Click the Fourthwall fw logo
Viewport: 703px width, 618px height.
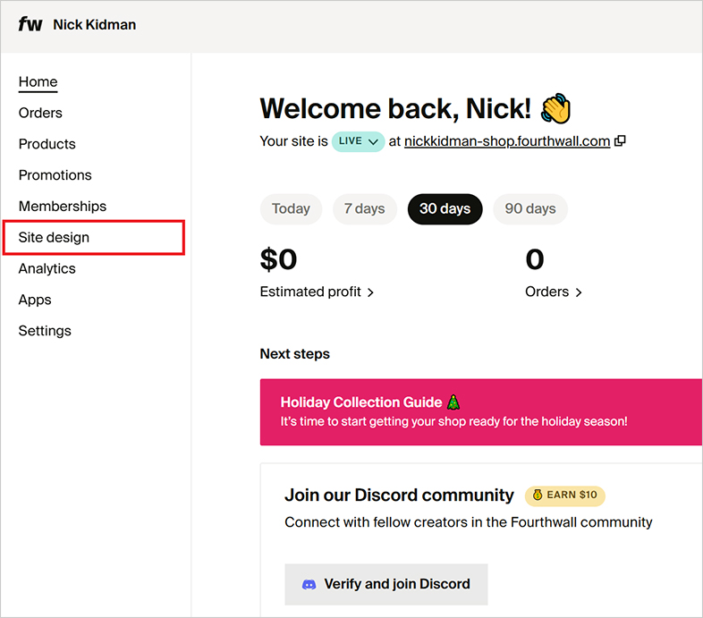pos(30,24)
